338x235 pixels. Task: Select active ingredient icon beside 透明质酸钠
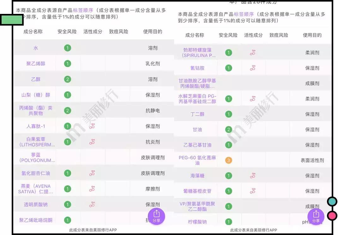pyautogui.click(x=92, y=204)
